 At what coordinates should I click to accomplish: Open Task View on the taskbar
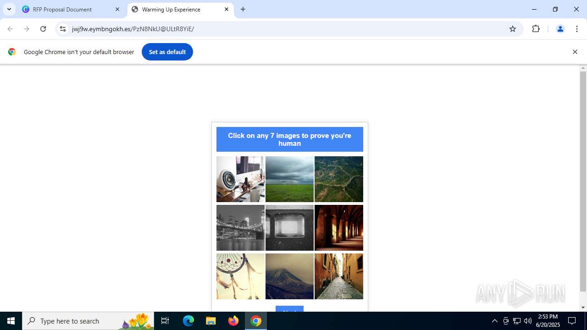tap(165, 321)
